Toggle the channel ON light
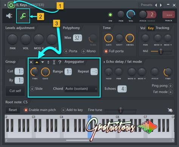 pyautogui.click(x=110, y=15)
